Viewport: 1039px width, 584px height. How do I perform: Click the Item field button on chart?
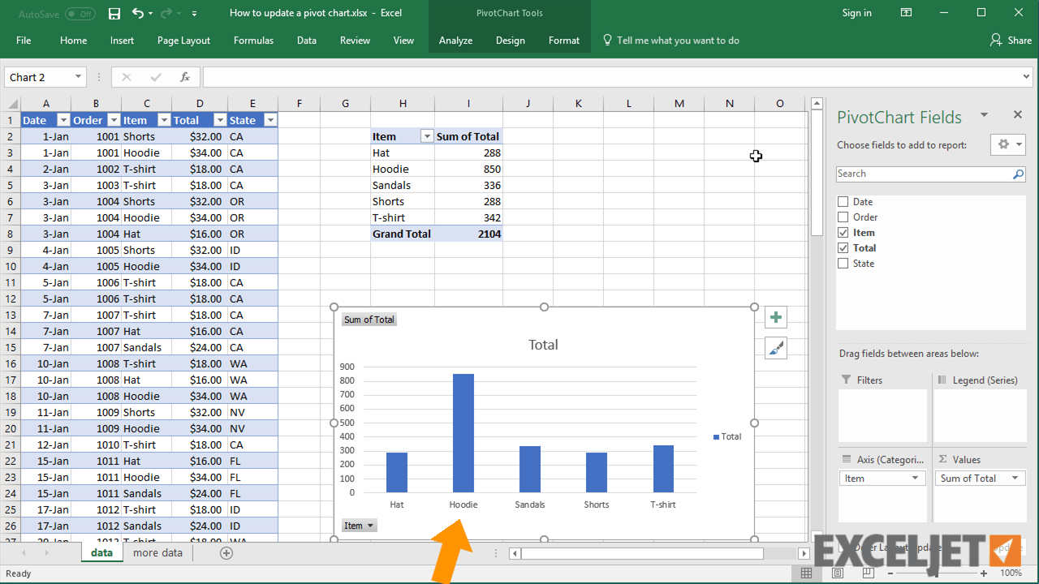click(x=359, y=526)
